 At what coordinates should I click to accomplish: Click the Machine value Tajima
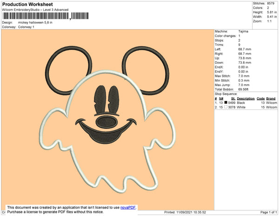tap(243, 31)
